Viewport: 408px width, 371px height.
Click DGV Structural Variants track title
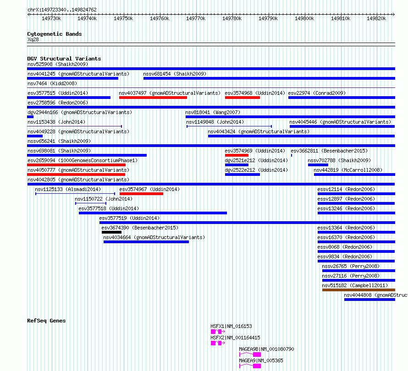(x=64, y=59)
